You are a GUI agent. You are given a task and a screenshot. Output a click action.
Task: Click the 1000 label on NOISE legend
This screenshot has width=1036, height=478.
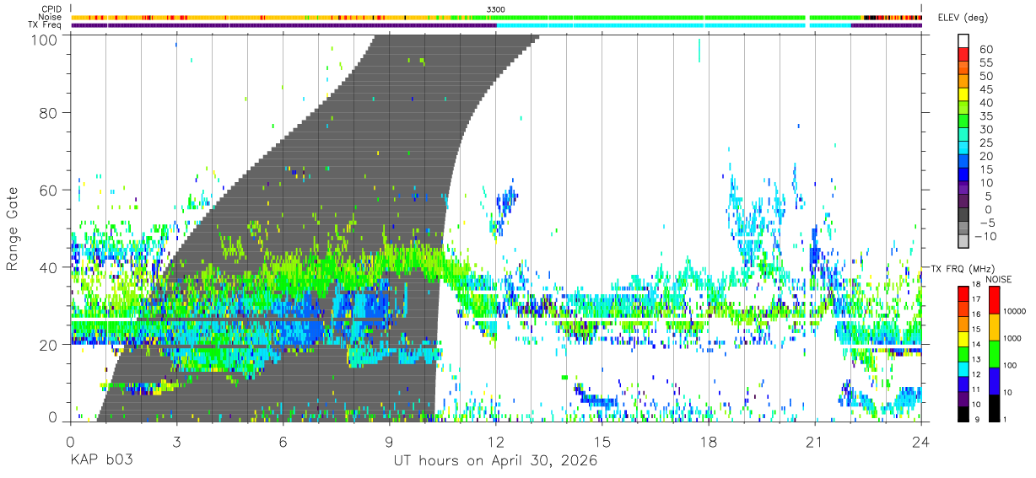coord(1012,340)
